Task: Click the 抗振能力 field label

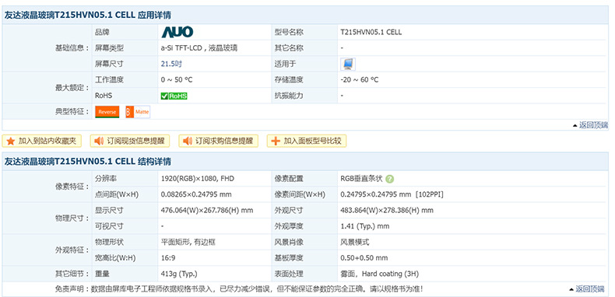Action: pos(289,96)
